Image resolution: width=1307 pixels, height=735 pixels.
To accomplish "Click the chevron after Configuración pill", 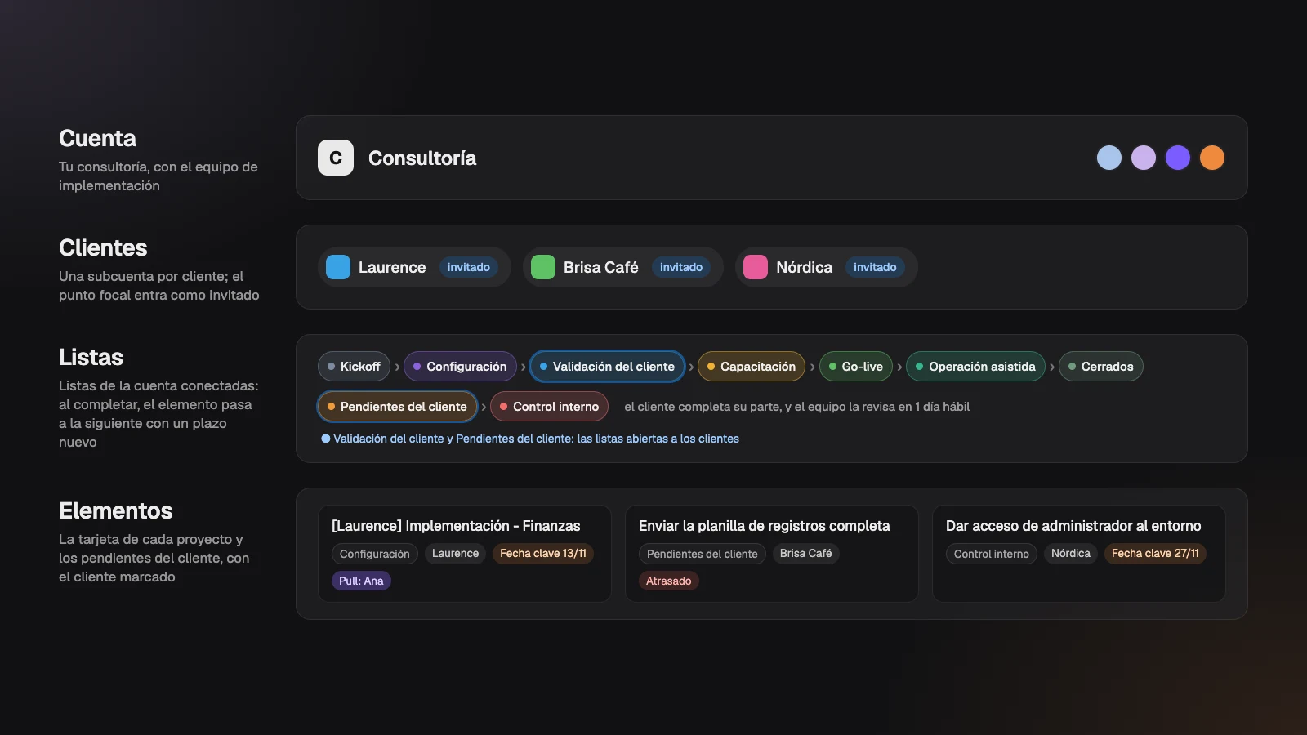I will [524, 367].
